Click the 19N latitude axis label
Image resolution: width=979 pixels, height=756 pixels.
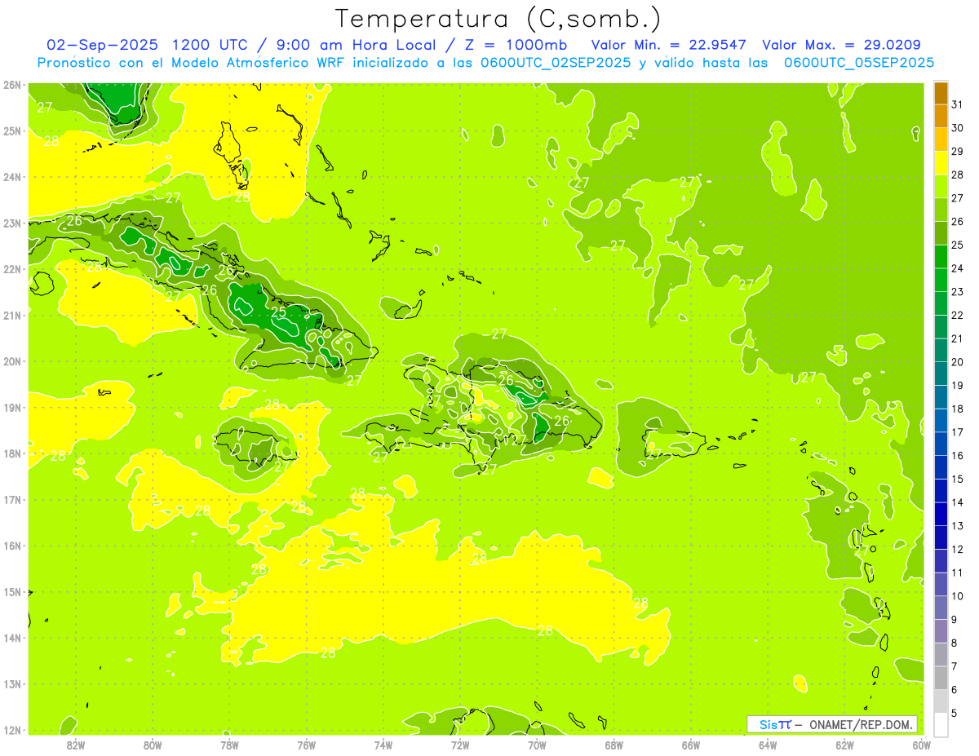(12, 407)
